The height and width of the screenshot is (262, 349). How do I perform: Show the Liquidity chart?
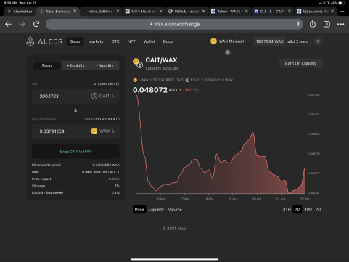tap(156, 210)
